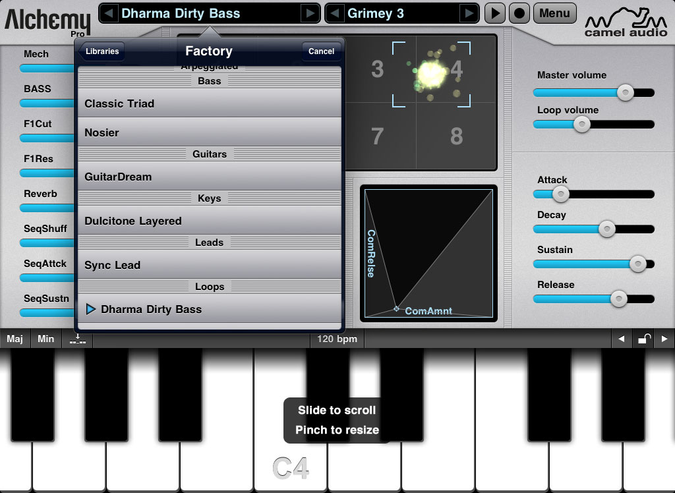Viewport: 675px width, 493px height.
Task: Go back to Libraries
Action: (x=101, y=51)
